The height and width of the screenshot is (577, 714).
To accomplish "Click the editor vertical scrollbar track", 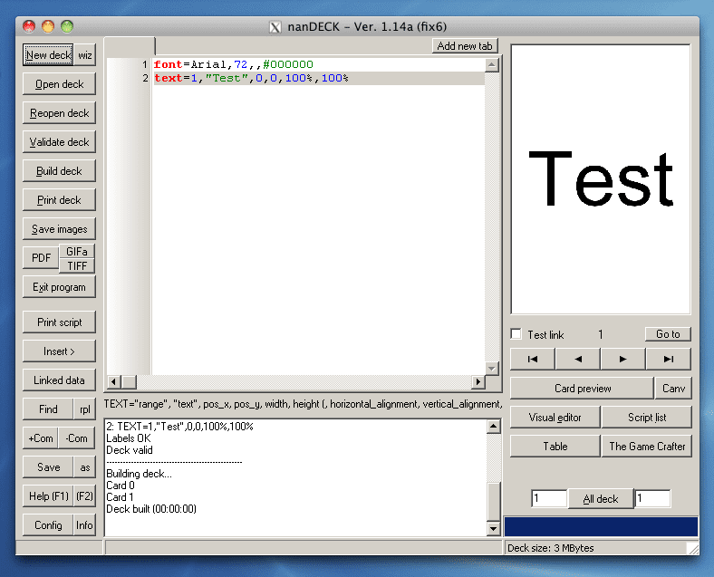I will 491,216.
